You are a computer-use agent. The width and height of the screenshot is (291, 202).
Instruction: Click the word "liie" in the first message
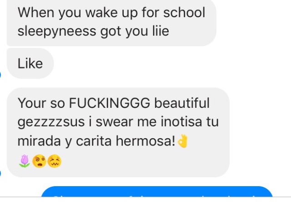click(x=161, y=31)
